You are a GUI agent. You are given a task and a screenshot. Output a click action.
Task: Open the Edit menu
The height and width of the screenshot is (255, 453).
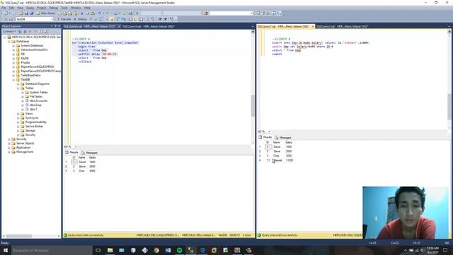pos(11,8)
